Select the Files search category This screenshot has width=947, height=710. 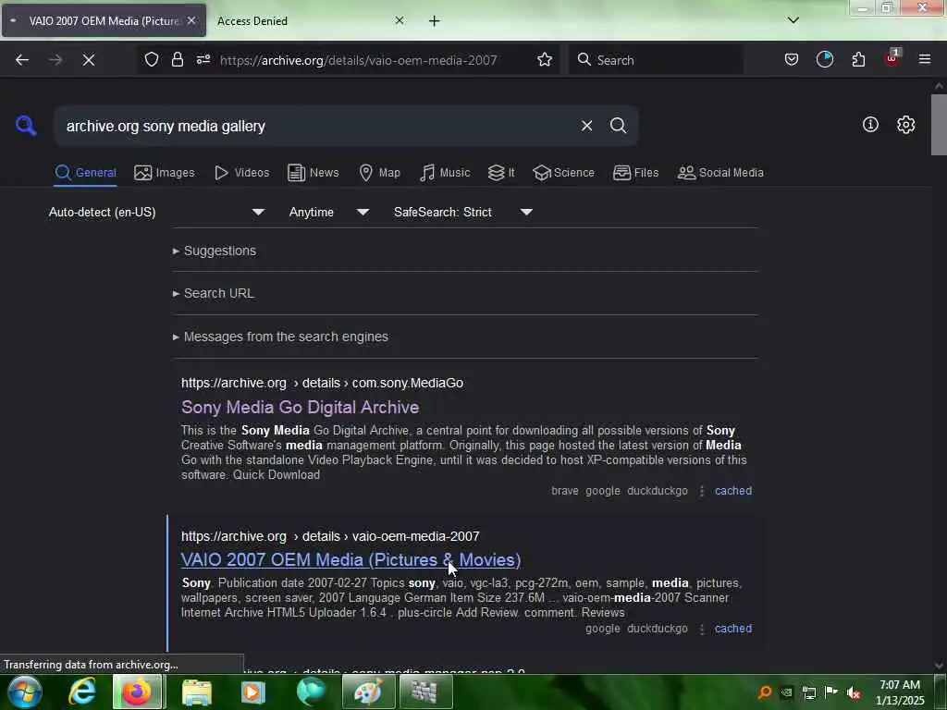(x=636, y=173)
